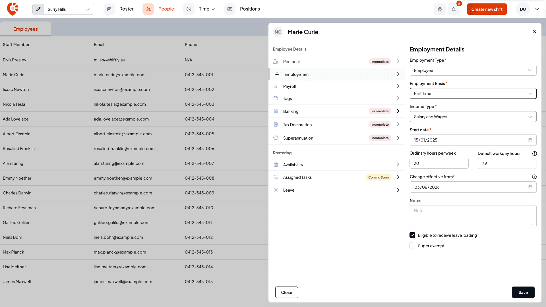The height and width of the screenshot is (307, 546).
Task: Select the Availability section row
Action: [x=337, y=165]
